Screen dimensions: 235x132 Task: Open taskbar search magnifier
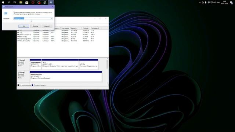(9, 3)
